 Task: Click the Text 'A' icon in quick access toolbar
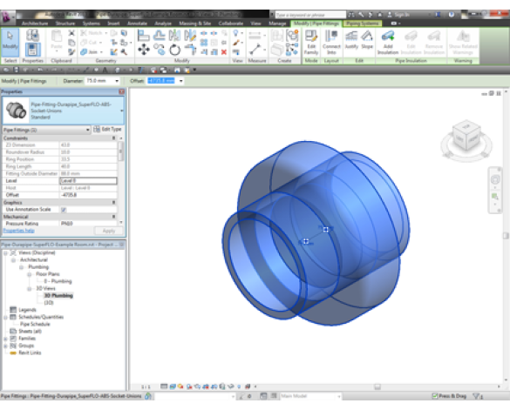(x=105, y=70)
